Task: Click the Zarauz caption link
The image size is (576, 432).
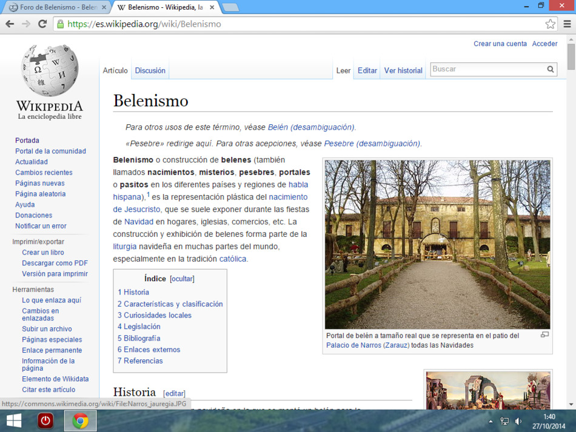Action: 396,345
